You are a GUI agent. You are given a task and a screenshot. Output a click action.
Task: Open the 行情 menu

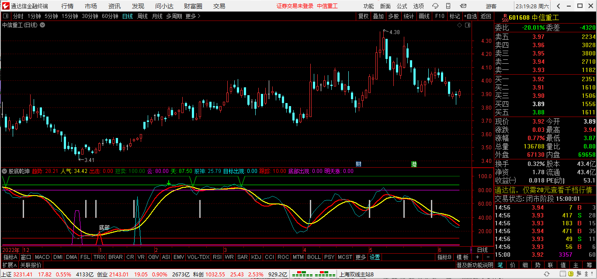point(67,6)
